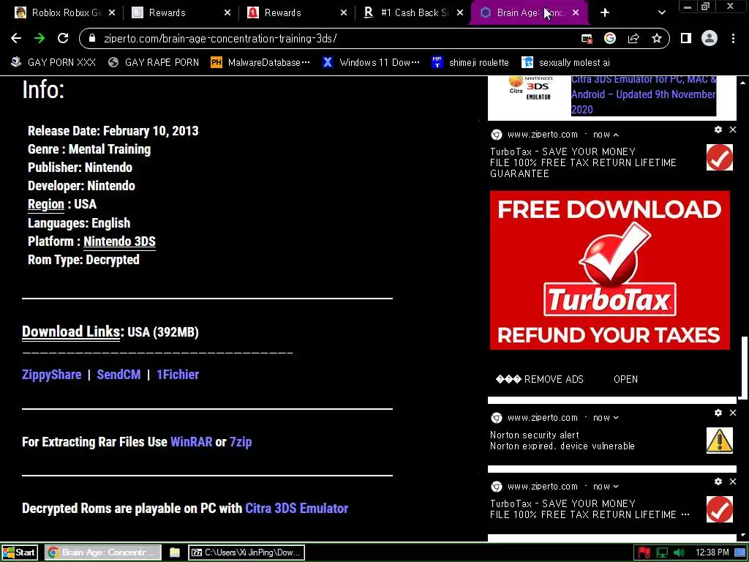749x562 pixels.
Task: Open the blocked popups icon in address bar
Action: pos(587,39)
